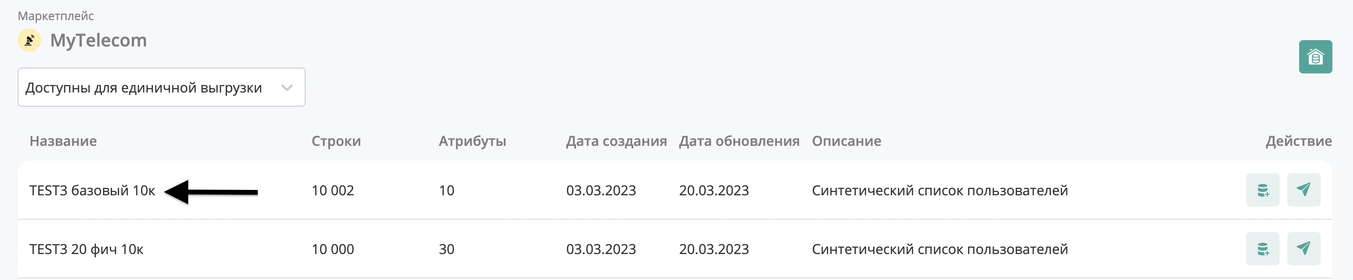Sort by the Дата обновления column header
The image size is (1353, 280).
[739, 141]
